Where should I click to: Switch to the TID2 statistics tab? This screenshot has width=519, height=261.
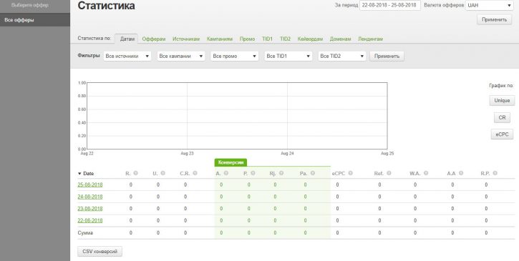pyautogui.click(x=285, y=39)
